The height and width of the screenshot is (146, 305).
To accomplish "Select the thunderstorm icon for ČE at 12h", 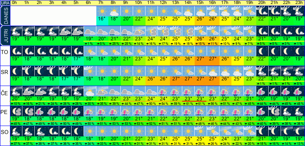I will [x=164, y=91].
